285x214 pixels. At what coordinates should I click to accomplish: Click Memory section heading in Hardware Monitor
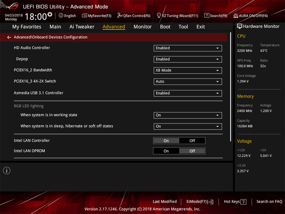245,96
